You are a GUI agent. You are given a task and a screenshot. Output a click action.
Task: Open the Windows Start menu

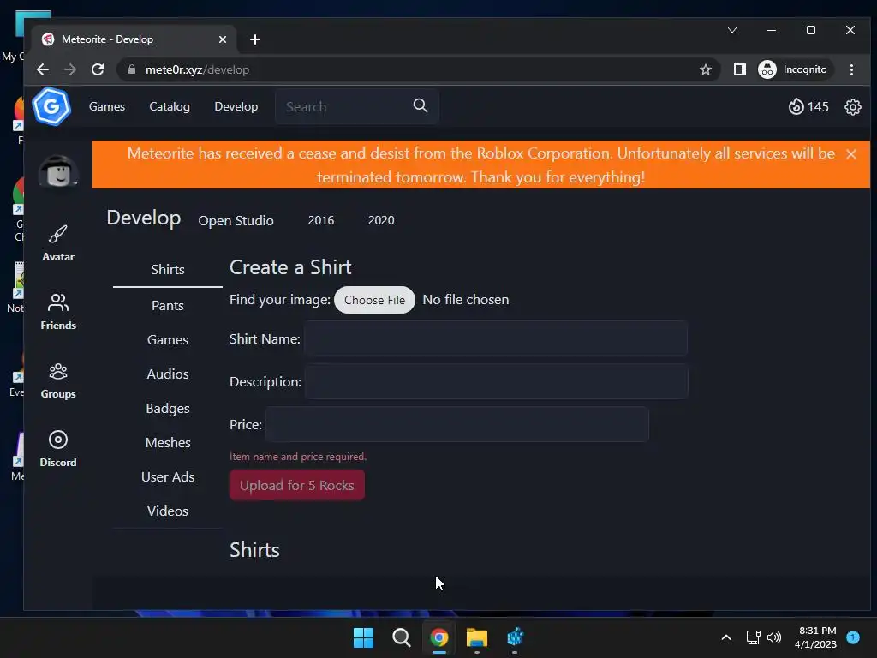tap(363, 637)
